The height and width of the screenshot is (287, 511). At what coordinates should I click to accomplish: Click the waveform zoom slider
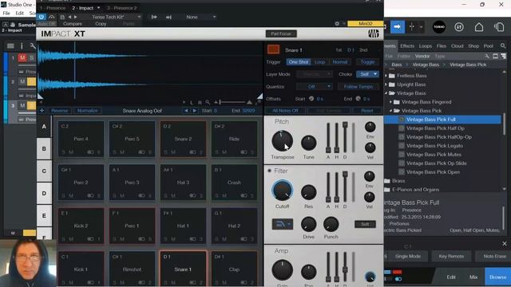[x=232, y=103]
